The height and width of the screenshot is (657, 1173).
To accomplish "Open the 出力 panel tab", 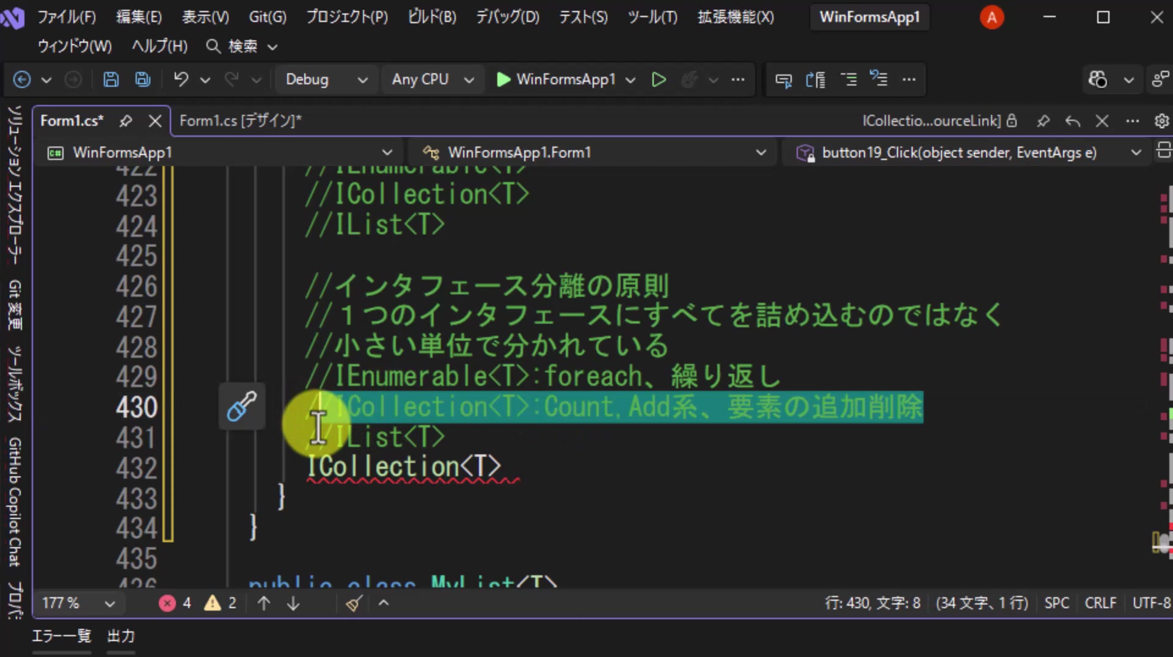I will [121, 636].
